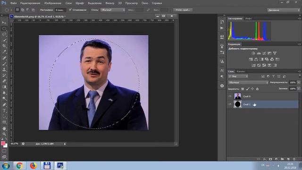Select the Magic Wand tool

tap(4, 40)
